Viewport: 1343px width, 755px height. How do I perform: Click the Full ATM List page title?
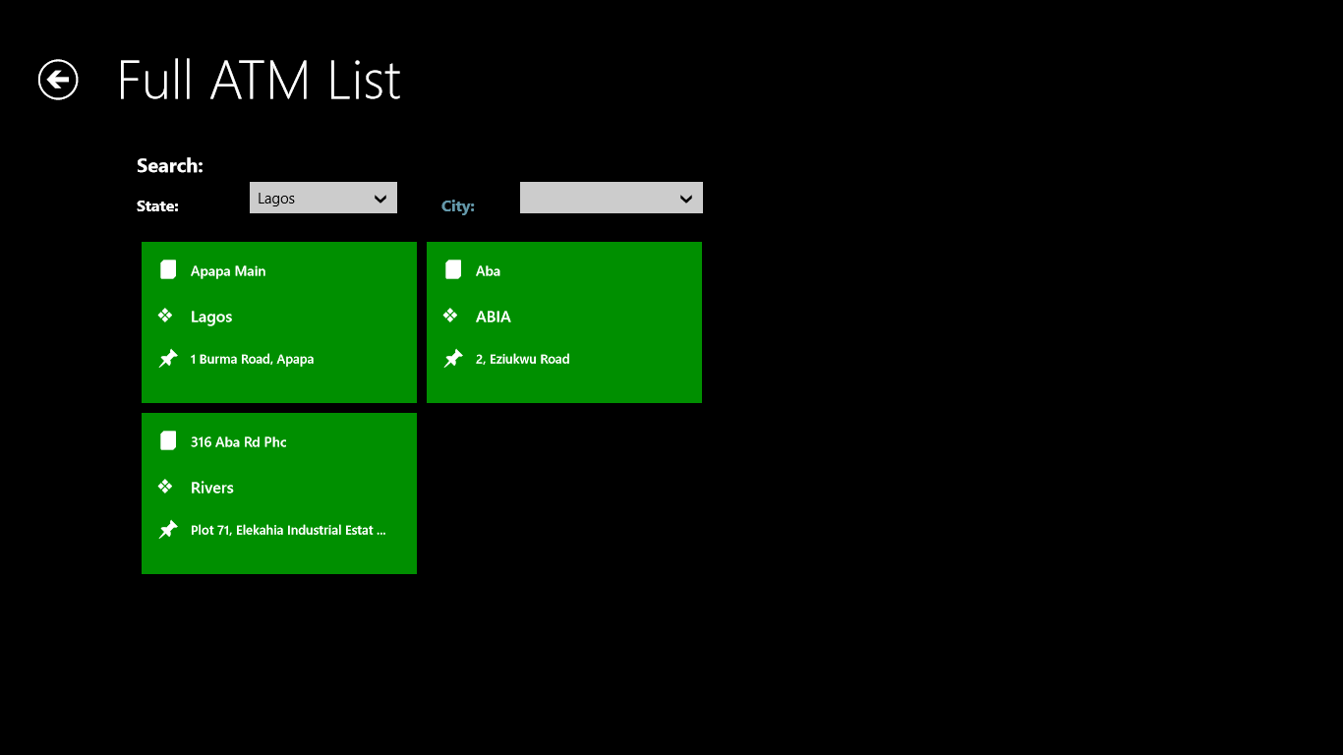click(259, 81)
